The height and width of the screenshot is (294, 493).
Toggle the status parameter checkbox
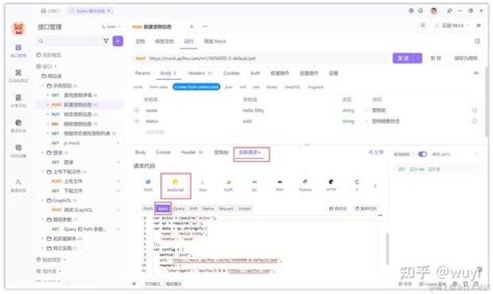(x=137, y=121)
